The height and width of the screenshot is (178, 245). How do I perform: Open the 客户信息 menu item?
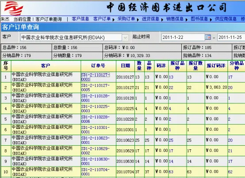click(80, 19)
